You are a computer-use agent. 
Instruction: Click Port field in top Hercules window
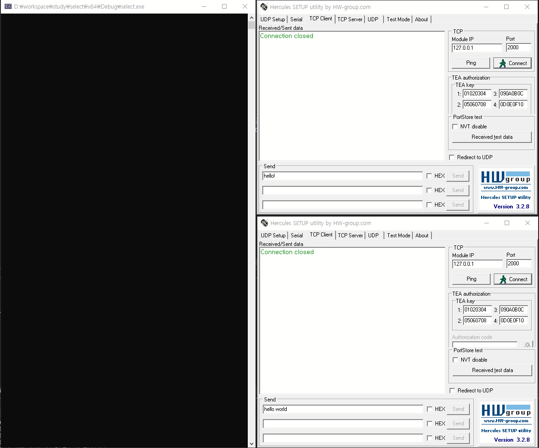tap(518, 48)
